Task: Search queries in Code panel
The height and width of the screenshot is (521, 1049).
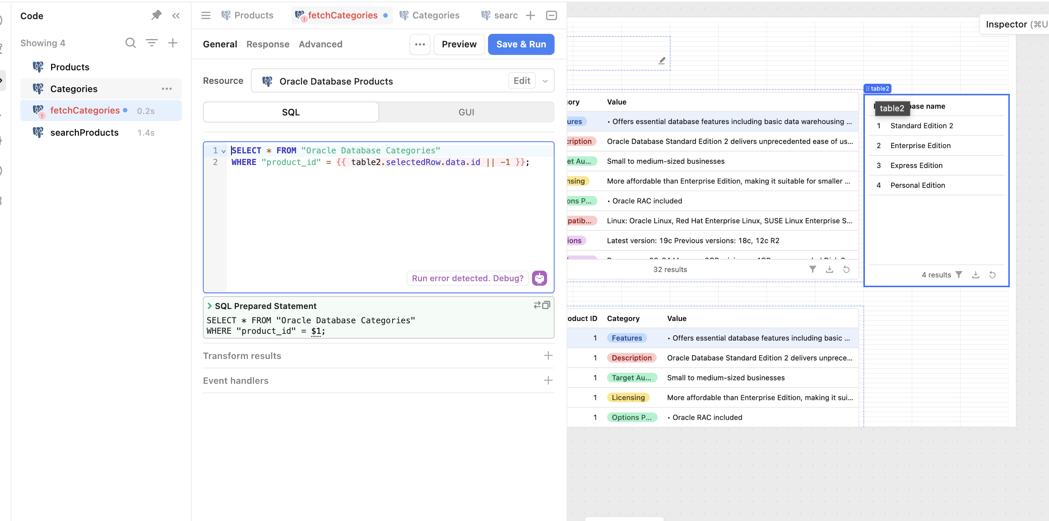Action: coord(130,43)
